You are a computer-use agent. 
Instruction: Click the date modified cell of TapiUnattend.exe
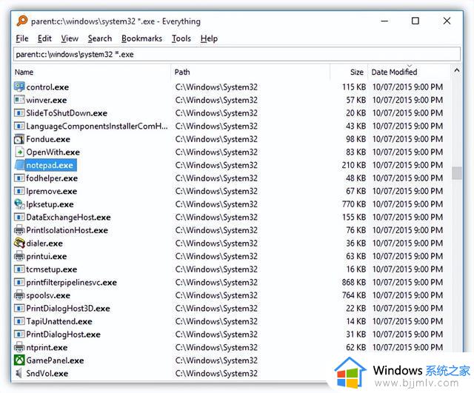(407, 321)
